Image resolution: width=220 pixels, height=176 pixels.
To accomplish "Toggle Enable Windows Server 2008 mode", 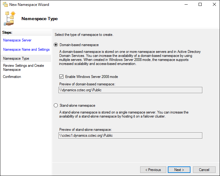I will pos(61,77).
